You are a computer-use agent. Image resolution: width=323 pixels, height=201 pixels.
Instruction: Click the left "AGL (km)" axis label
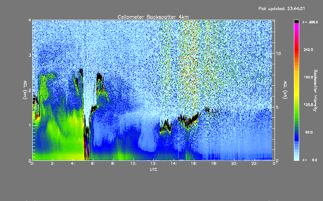(x=25, y=90)
